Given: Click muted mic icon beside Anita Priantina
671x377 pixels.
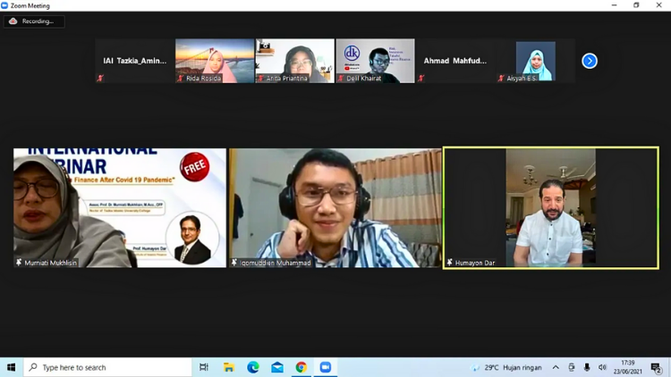Looking at the screenshot, I should tap(260, 79).
